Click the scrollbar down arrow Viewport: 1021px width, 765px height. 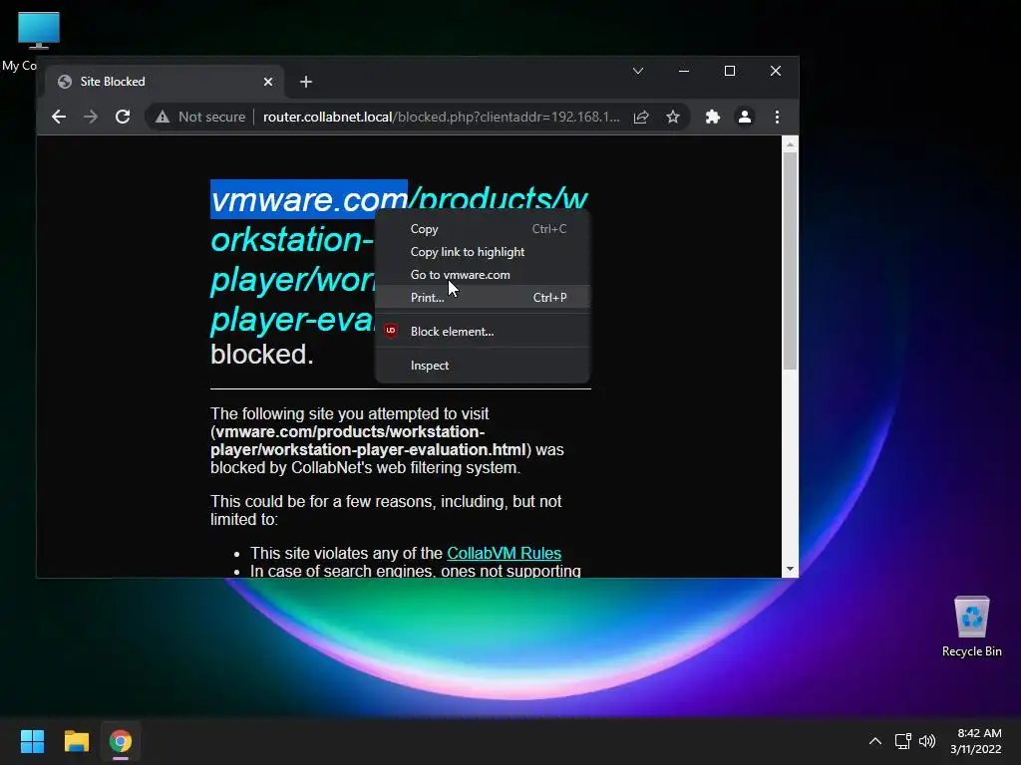coord(790,569)
